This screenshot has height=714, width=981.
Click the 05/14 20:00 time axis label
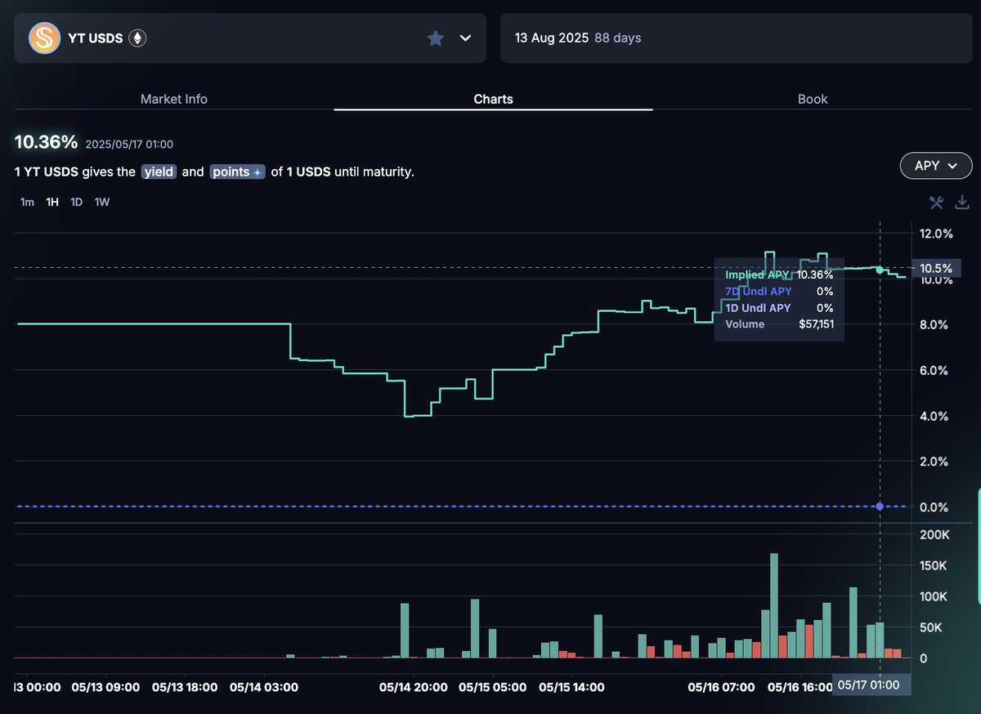point(414,687)
